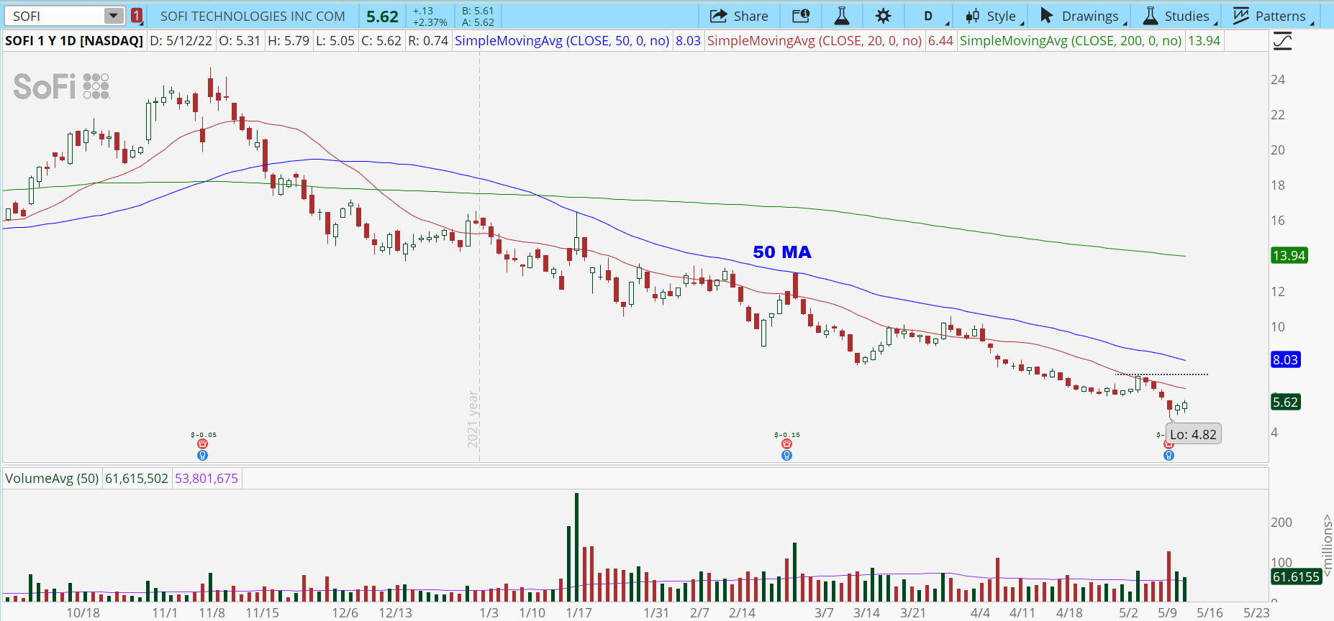Screen dimensions: 1334x621
Task: Click the volume average value 53,801,675
Action: click(x=207, y=479)
